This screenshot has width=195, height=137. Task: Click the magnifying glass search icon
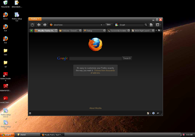click(x=146, y=25)
